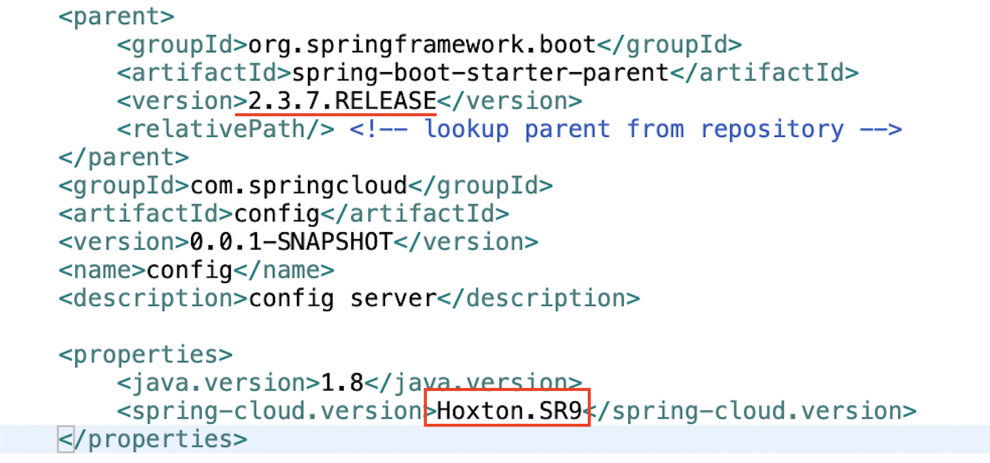Click the closing </parent> tag
Viewport: 990px width, 463px height.
pos(124,157)
